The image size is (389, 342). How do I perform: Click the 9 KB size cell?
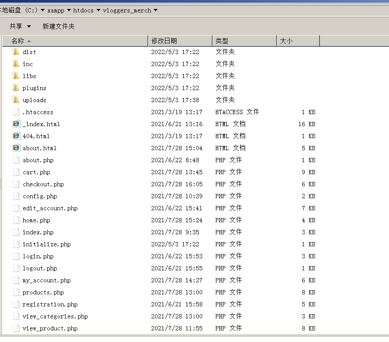[x=308, y=172]
